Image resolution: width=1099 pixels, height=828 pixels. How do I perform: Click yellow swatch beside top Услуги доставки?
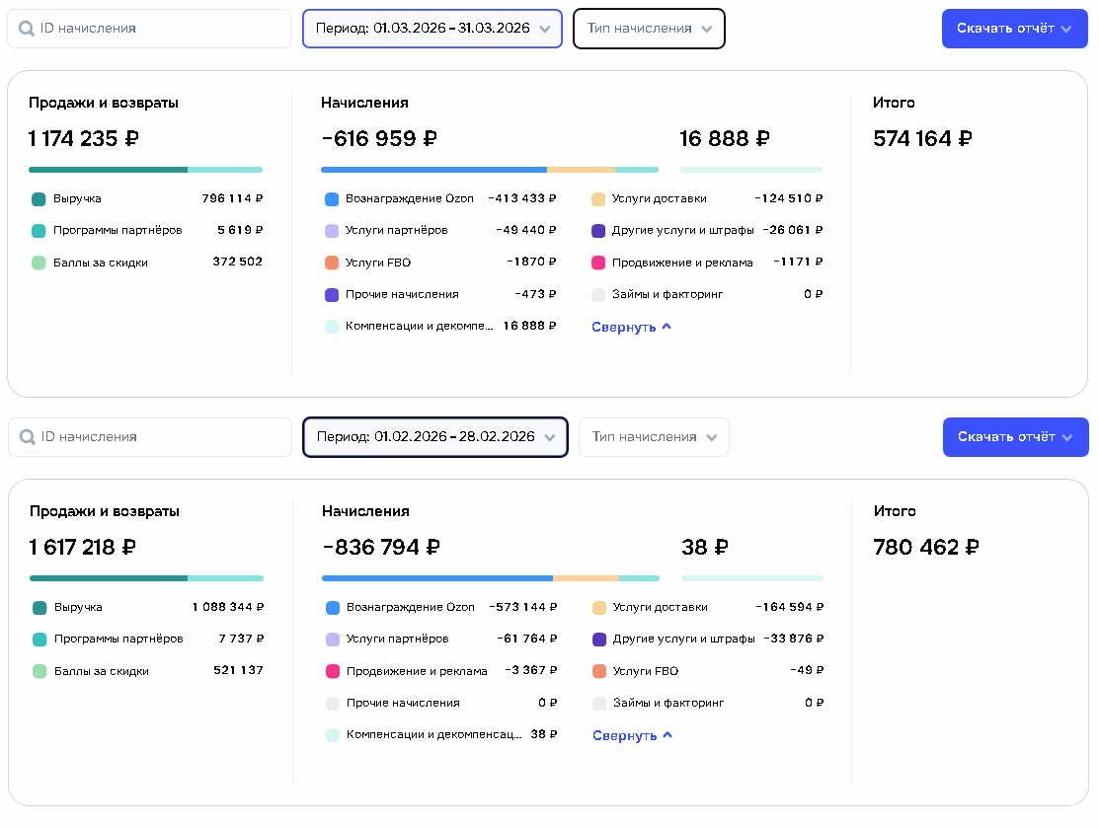[598, 199]
